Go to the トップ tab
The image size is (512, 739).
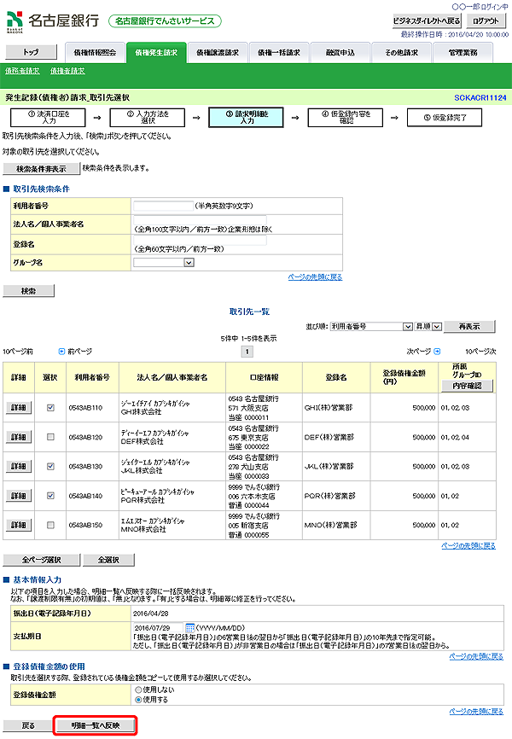(x=31, y=52)
